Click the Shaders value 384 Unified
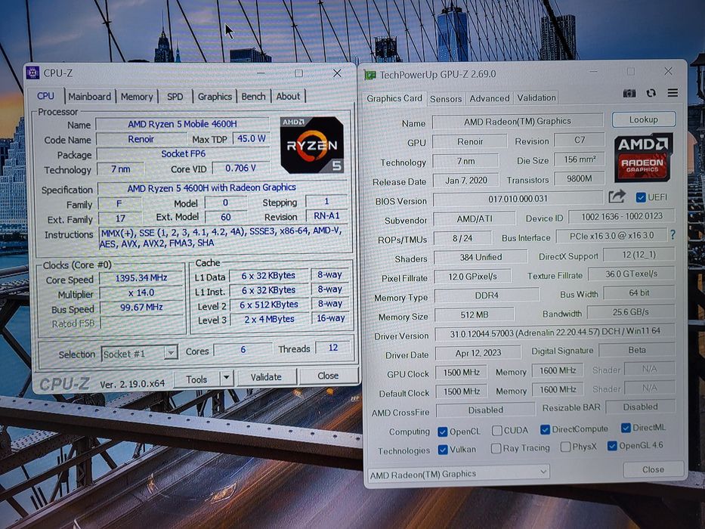The height and width of the screenshot is (529, 705). (x=481, y=257)
